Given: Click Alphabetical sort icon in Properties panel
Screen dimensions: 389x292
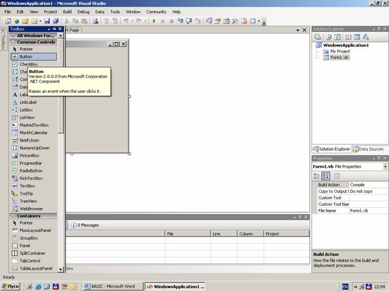Looking at the screenshot, I should pos(326,176).
